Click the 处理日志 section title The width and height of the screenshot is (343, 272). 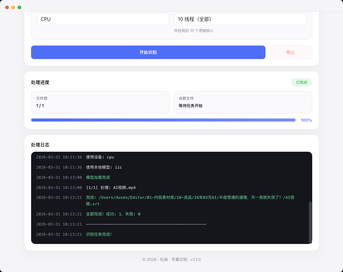(x=40, y=145)
